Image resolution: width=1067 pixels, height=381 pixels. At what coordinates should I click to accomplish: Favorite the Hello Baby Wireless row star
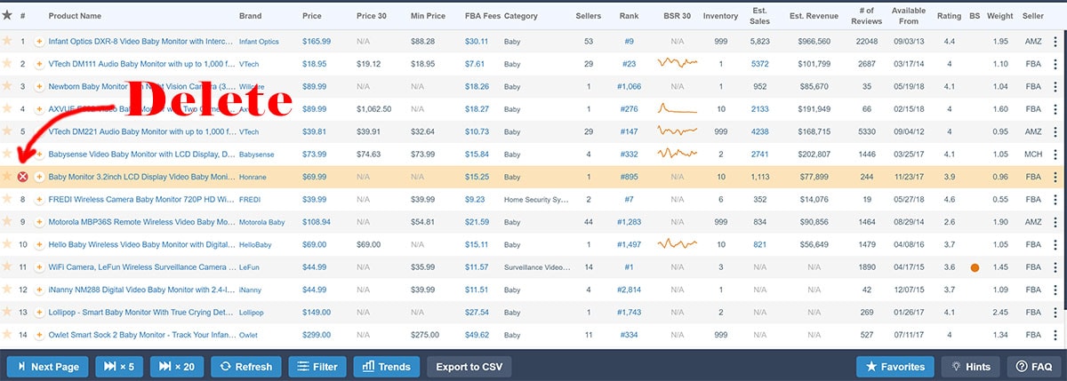click(8, 244)
